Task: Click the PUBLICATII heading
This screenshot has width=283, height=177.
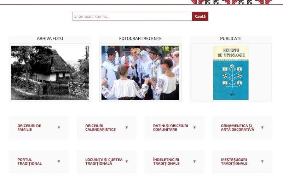Action: pyautogui.click(x=231, y=39)
